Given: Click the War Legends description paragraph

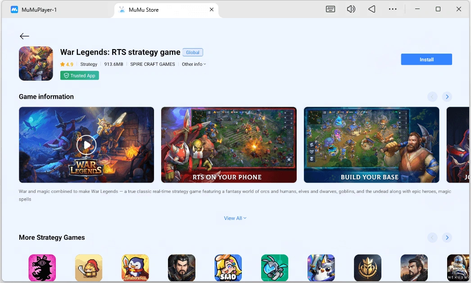Looking at the screenshot, I should (x=235, y=195).
